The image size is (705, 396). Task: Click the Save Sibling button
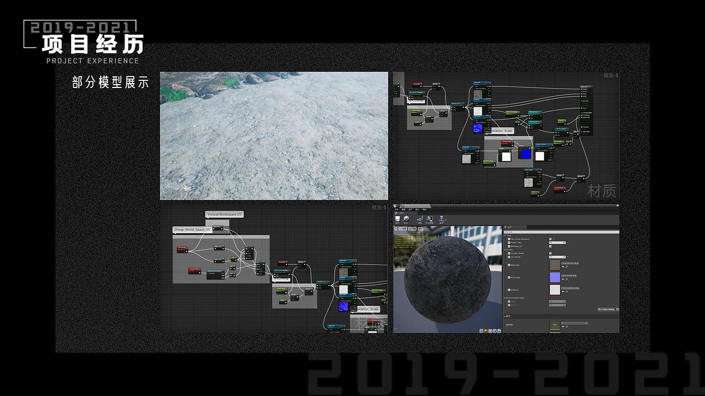608,309
